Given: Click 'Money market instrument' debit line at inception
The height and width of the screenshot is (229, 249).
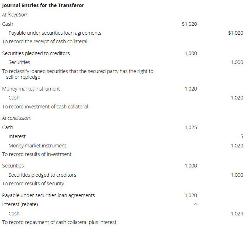Looking at the screenshot, I should pyautogui.click(x=31, y=89).
